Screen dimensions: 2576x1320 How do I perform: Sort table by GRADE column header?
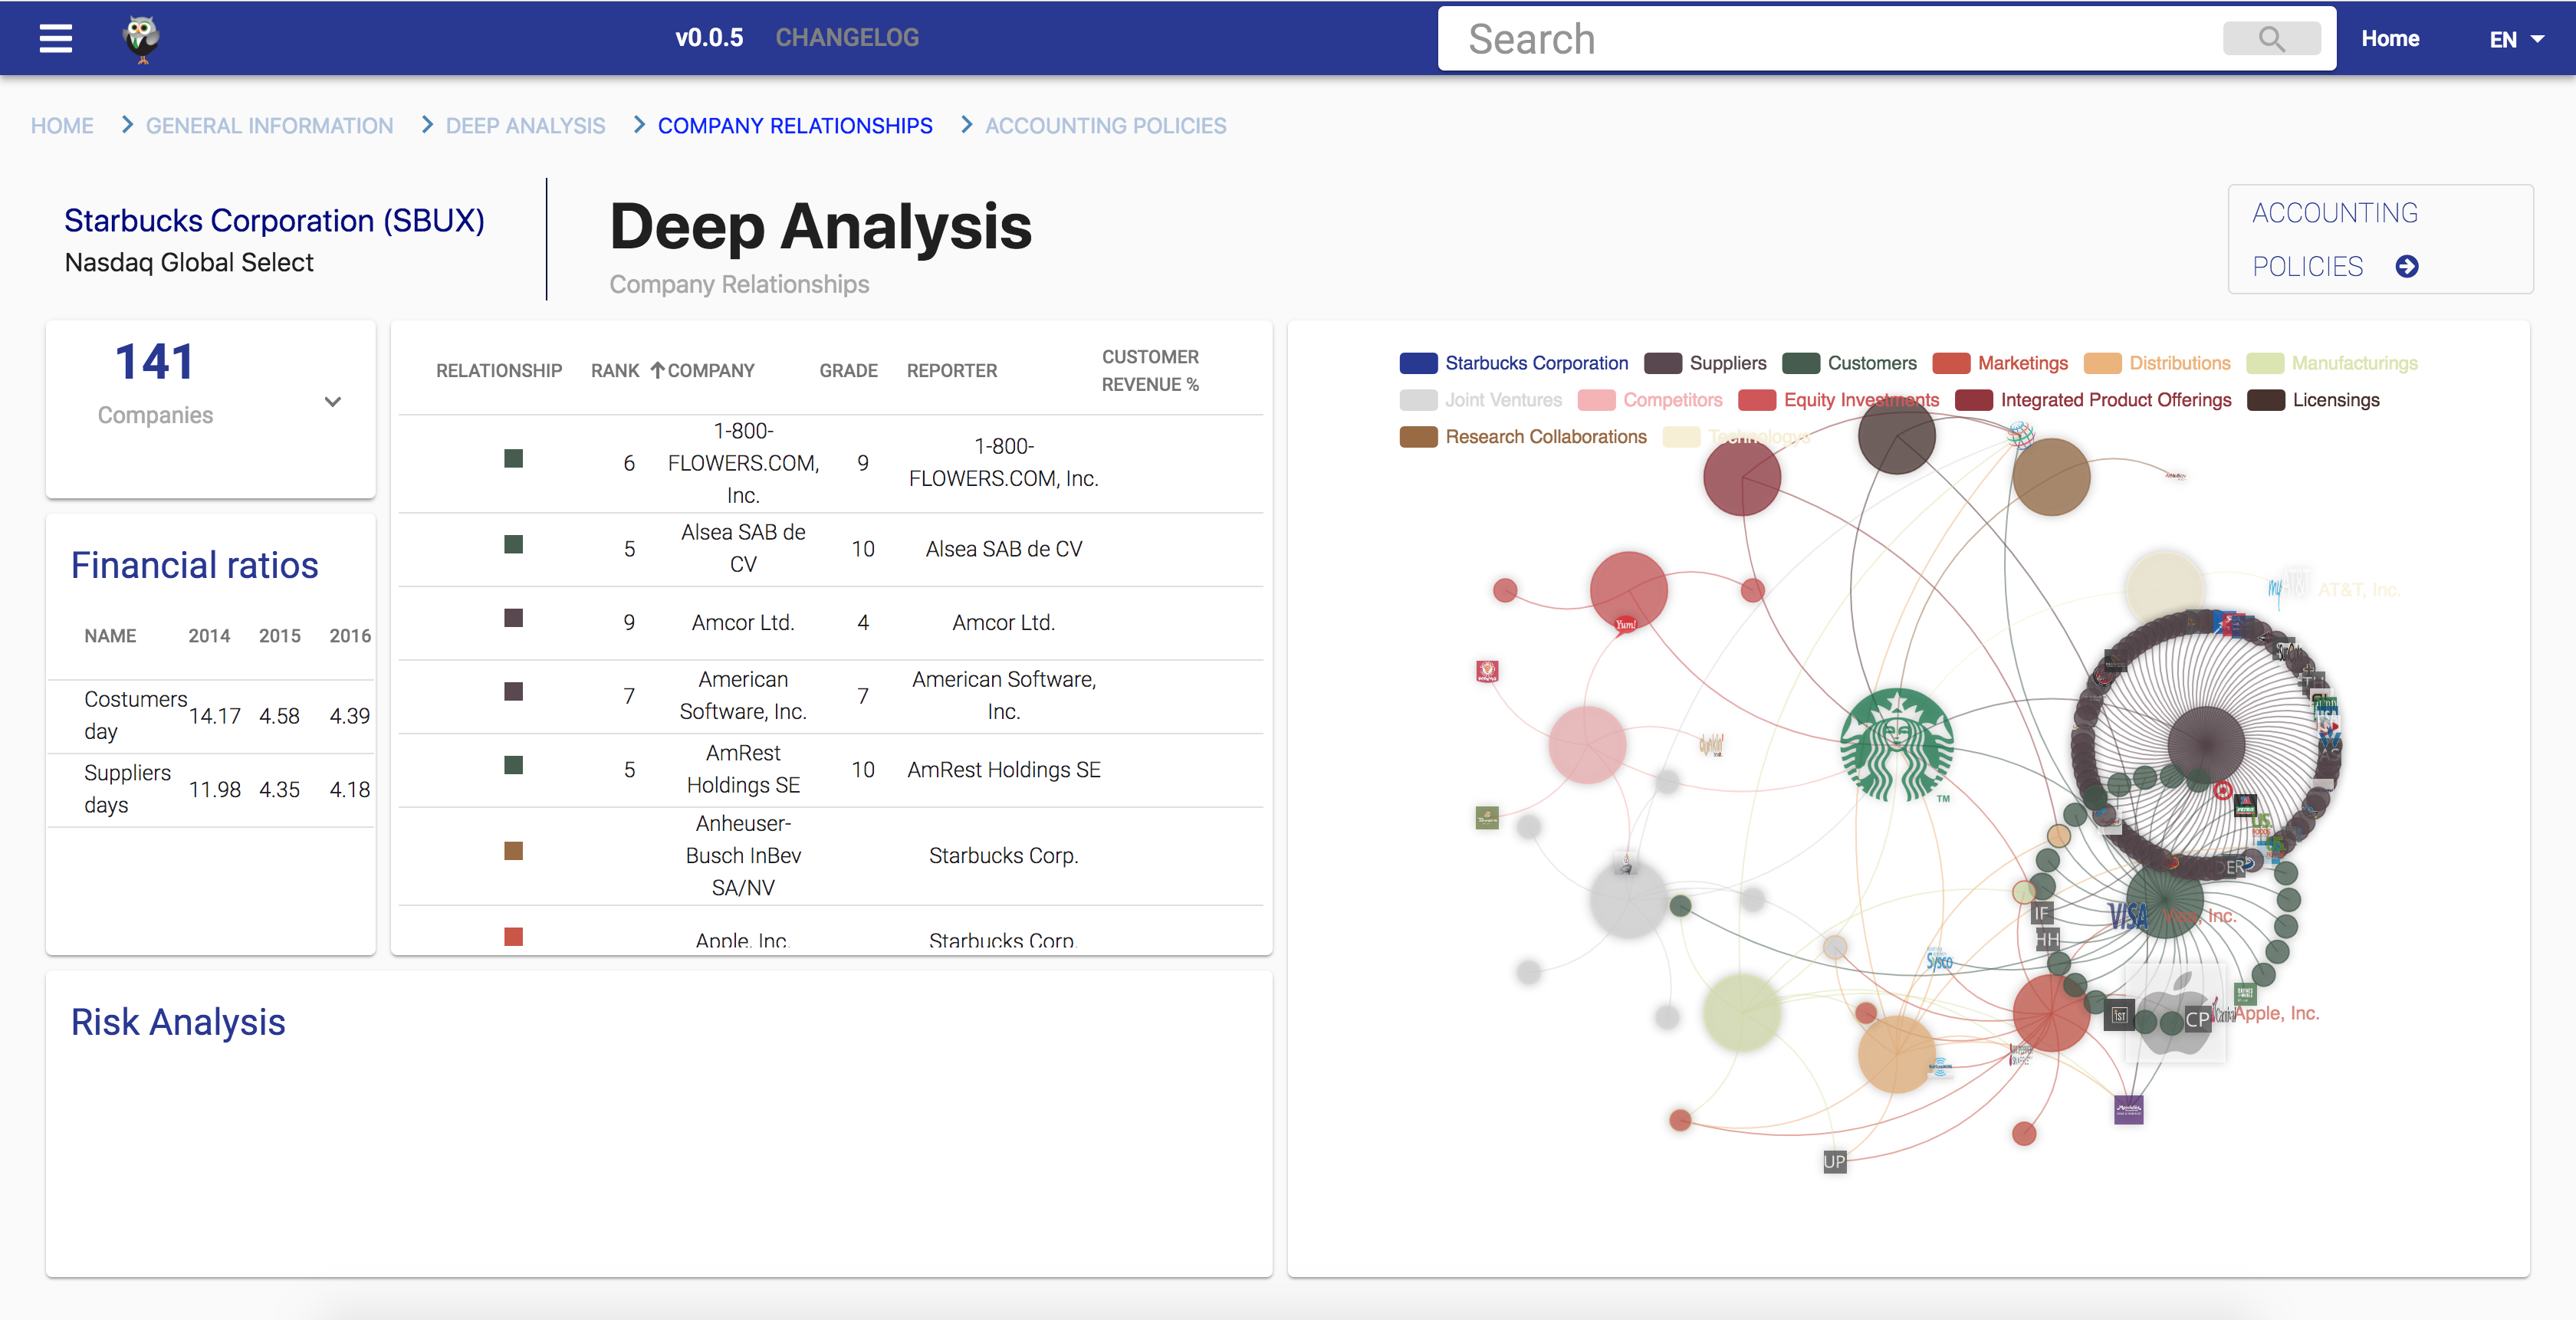tap(848, 370)
